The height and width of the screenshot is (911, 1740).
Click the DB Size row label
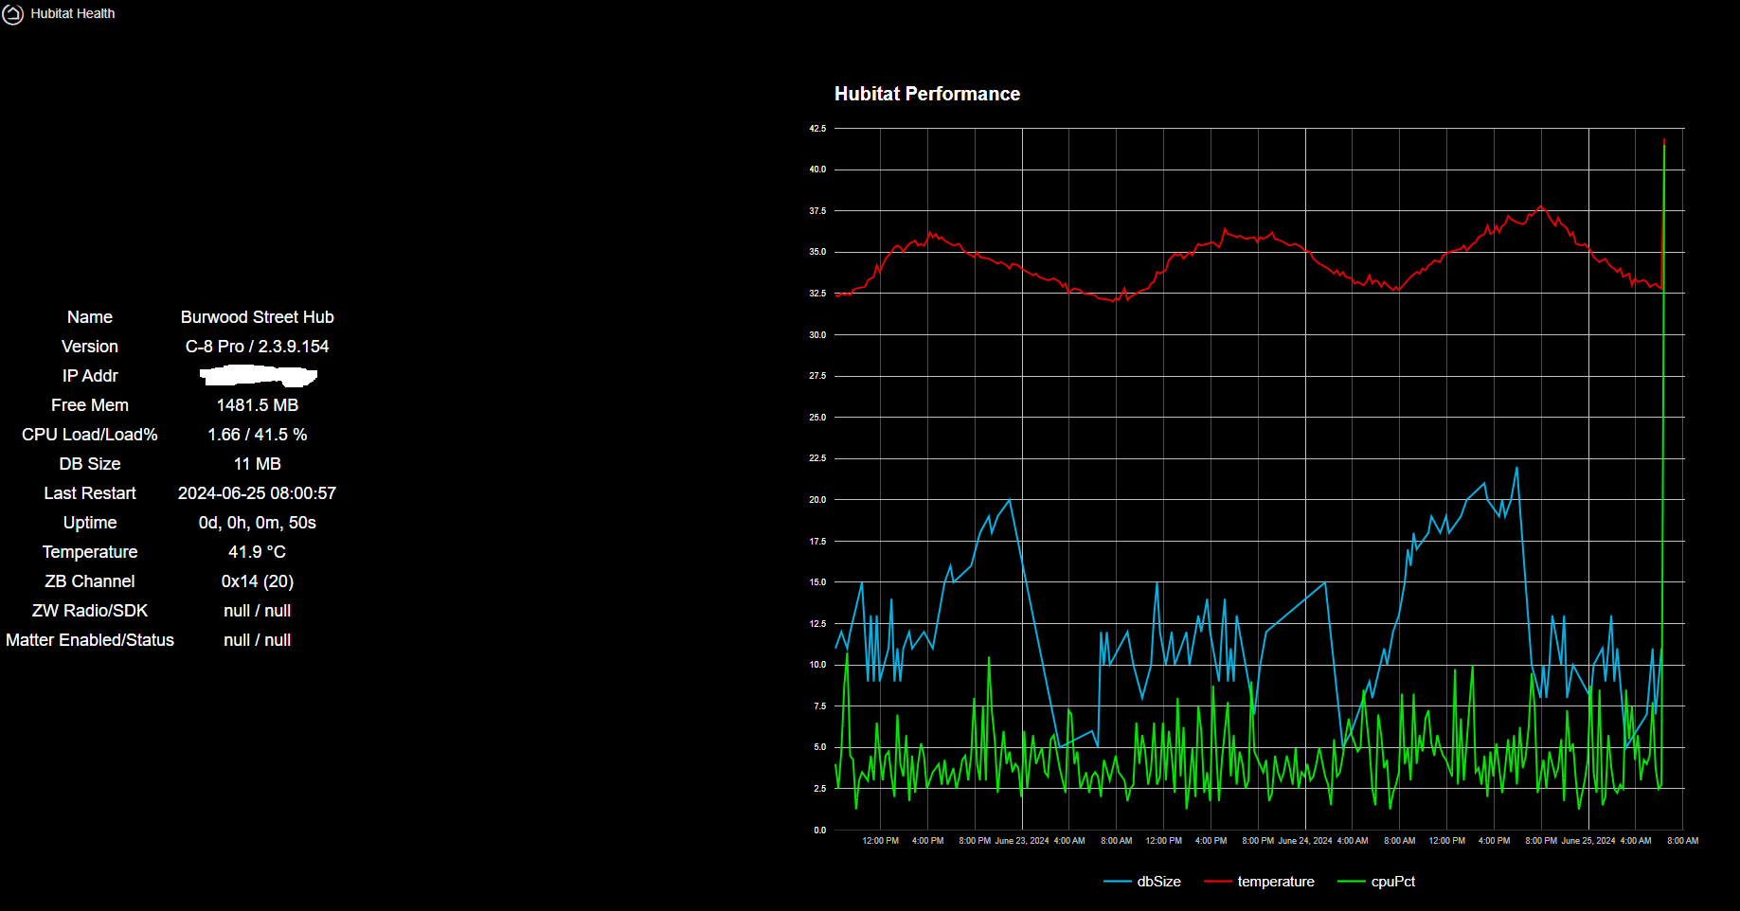point(90,464)
